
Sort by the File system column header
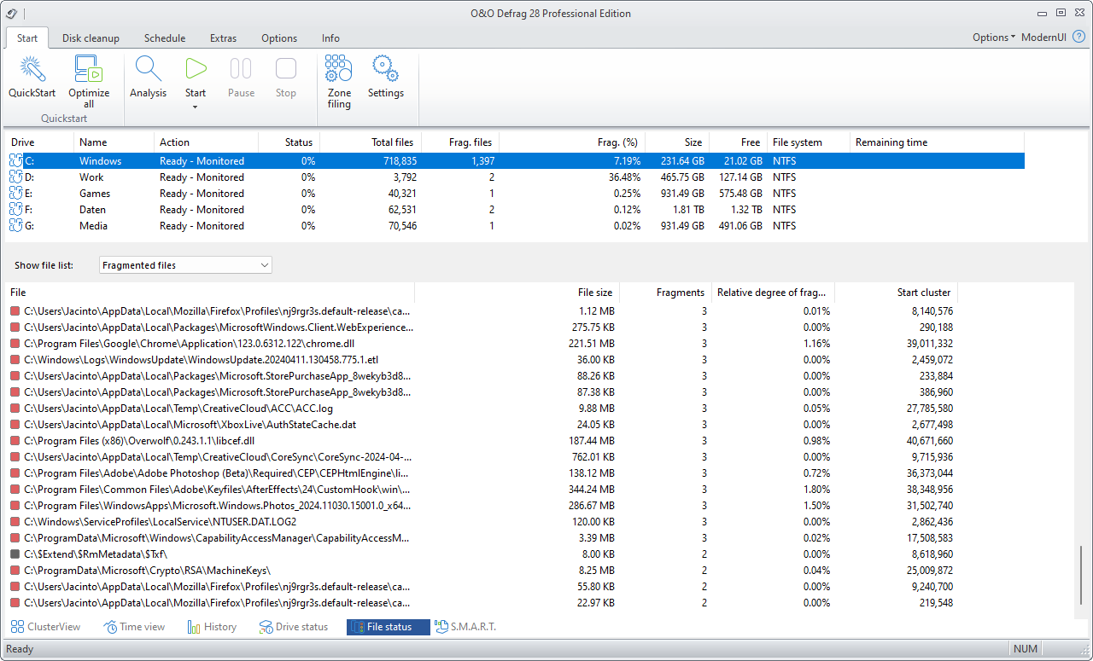tap(809, 142)
